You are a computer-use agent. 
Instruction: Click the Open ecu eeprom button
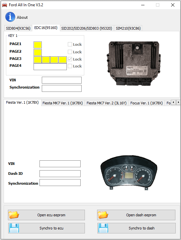pyautogui.click(x=46, y=215)
